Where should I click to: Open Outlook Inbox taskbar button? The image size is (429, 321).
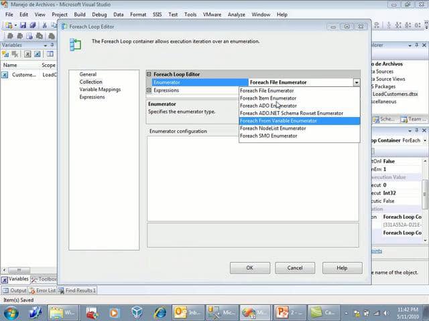click(x=188, y=313)
